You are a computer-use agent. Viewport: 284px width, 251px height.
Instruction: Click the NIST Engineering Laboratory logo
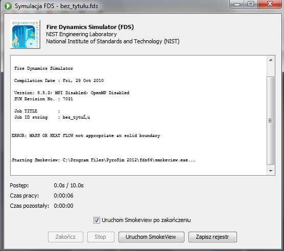pos(25,34)
